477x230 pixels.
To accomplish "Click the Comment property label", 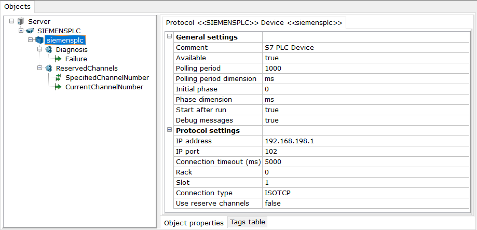I will (x=192, y=47).
